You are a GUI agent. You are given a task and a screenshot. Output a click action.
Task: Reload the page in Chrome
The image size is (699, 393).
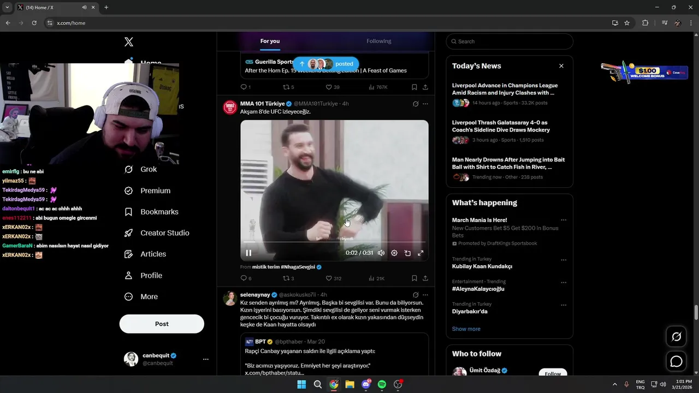(34, 23)
